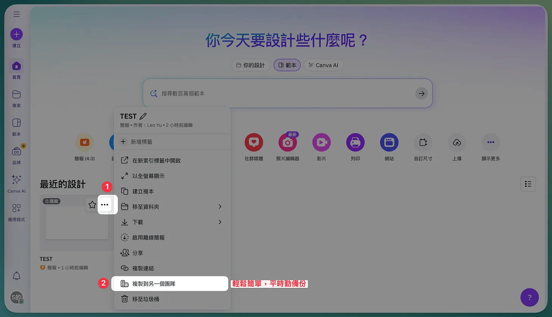Click 新增標籤 to add a tag

coord(172,142)
